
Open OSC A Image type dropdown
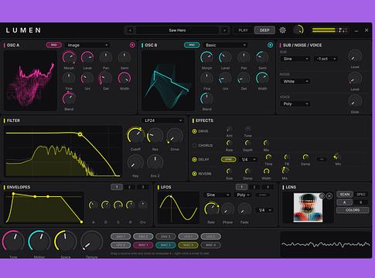[x=87, y=45]
